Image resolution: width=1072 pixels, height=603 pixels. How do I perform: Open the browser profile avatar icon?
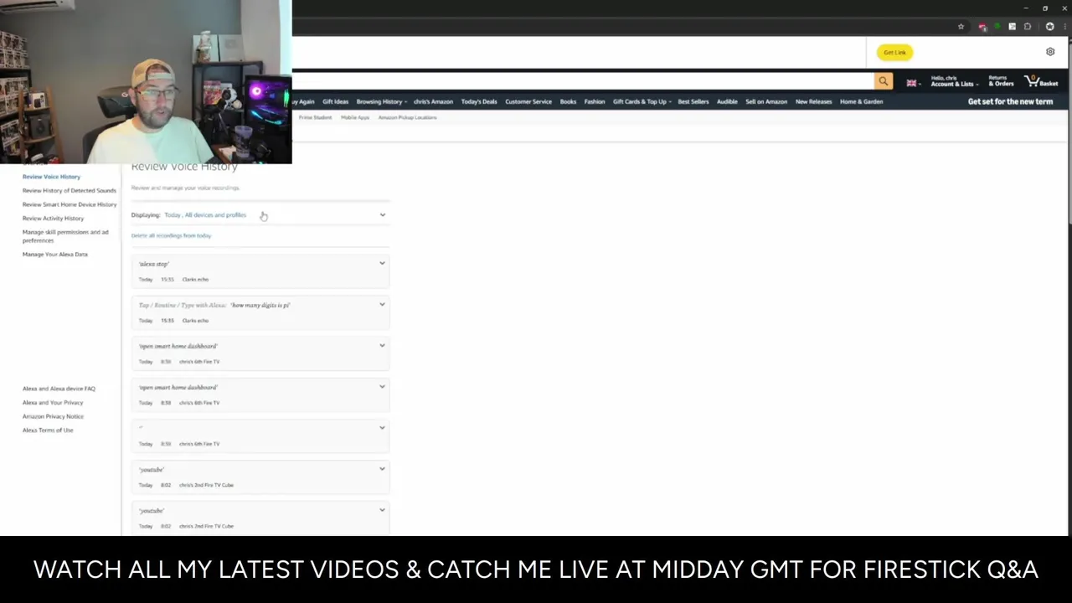click(x=1049, y=27)
